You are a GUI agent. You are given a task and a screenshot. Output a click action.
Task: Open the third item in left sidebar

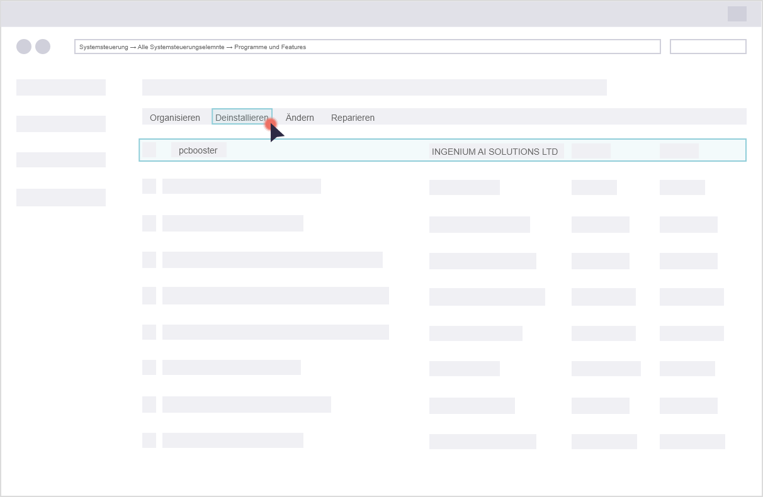coord(61,160)
